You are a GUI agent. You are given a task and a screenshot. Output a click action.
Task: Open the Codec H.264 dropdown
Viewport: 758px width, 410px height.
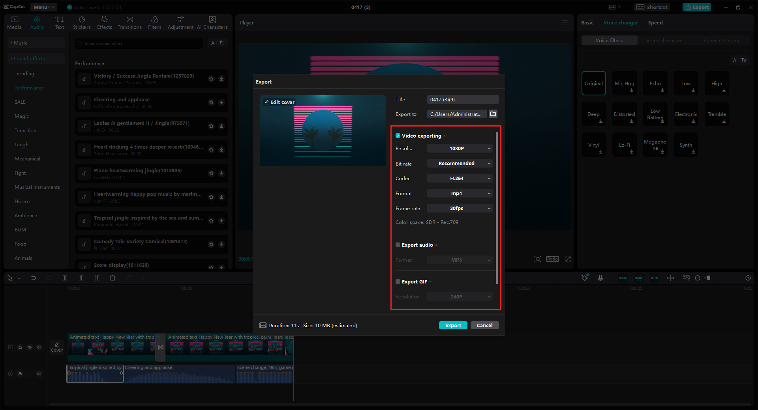[x=460, y=178]
